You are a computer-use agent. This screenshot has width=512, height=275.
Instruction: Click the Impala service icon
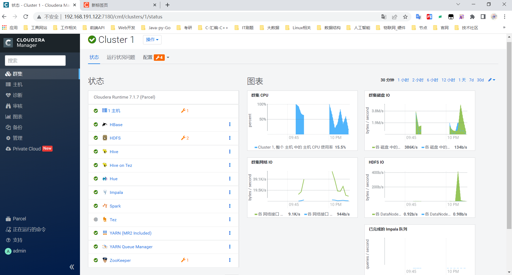[105, 192]
